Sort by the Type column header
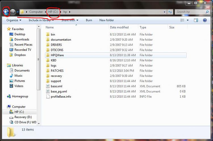This screenshot has width=213, height=141. point(143,27)
